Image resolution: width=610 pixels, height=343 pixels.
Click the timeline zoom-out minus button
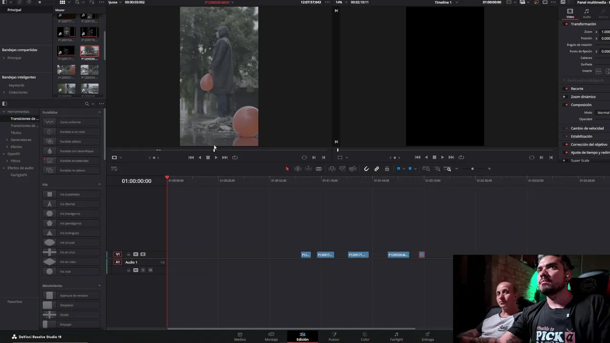click(457, 169)
